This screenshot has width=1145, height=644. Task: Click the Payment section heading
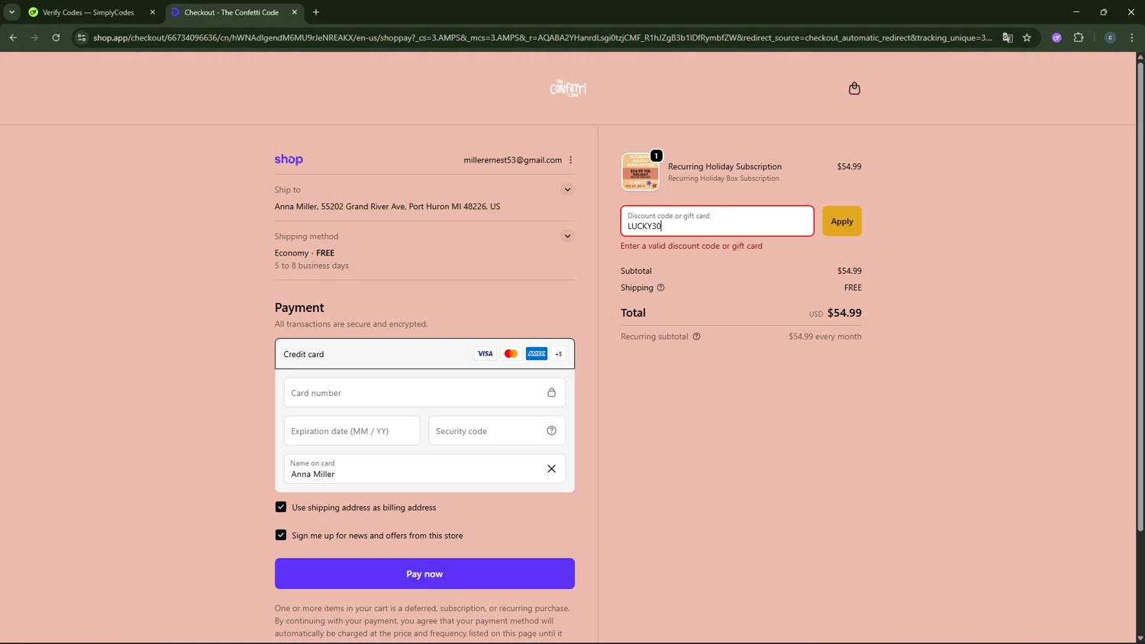[299, 308]
